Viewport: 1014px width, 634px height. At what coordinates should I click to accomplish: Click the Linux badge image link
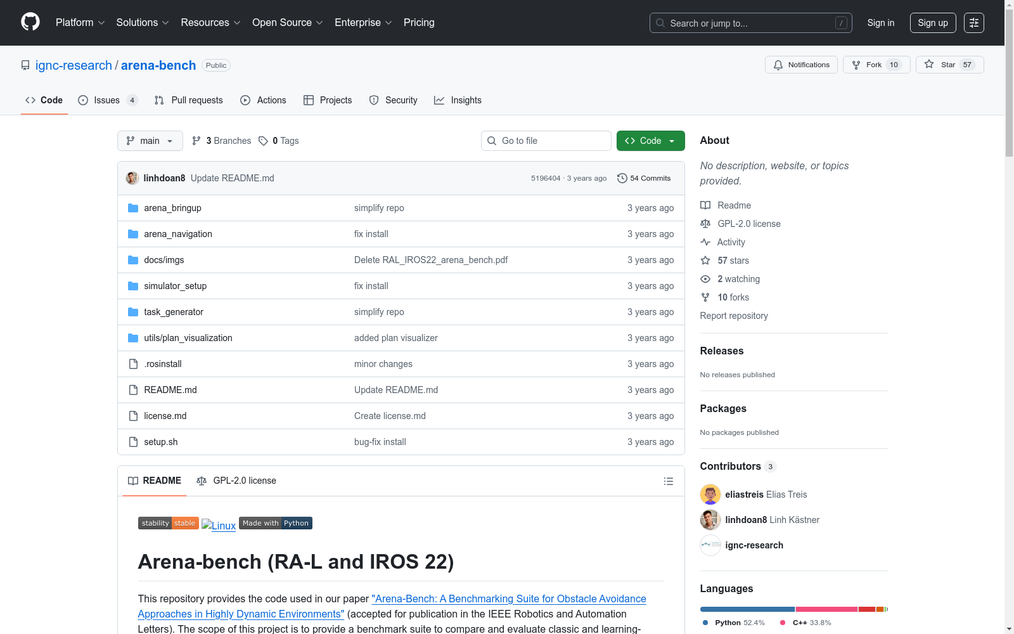(219, 525)
